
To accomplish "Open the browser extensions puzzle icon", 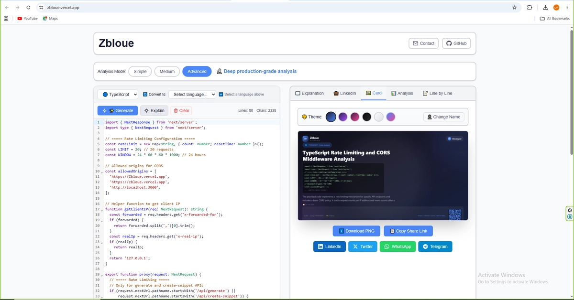I will 530,8.
